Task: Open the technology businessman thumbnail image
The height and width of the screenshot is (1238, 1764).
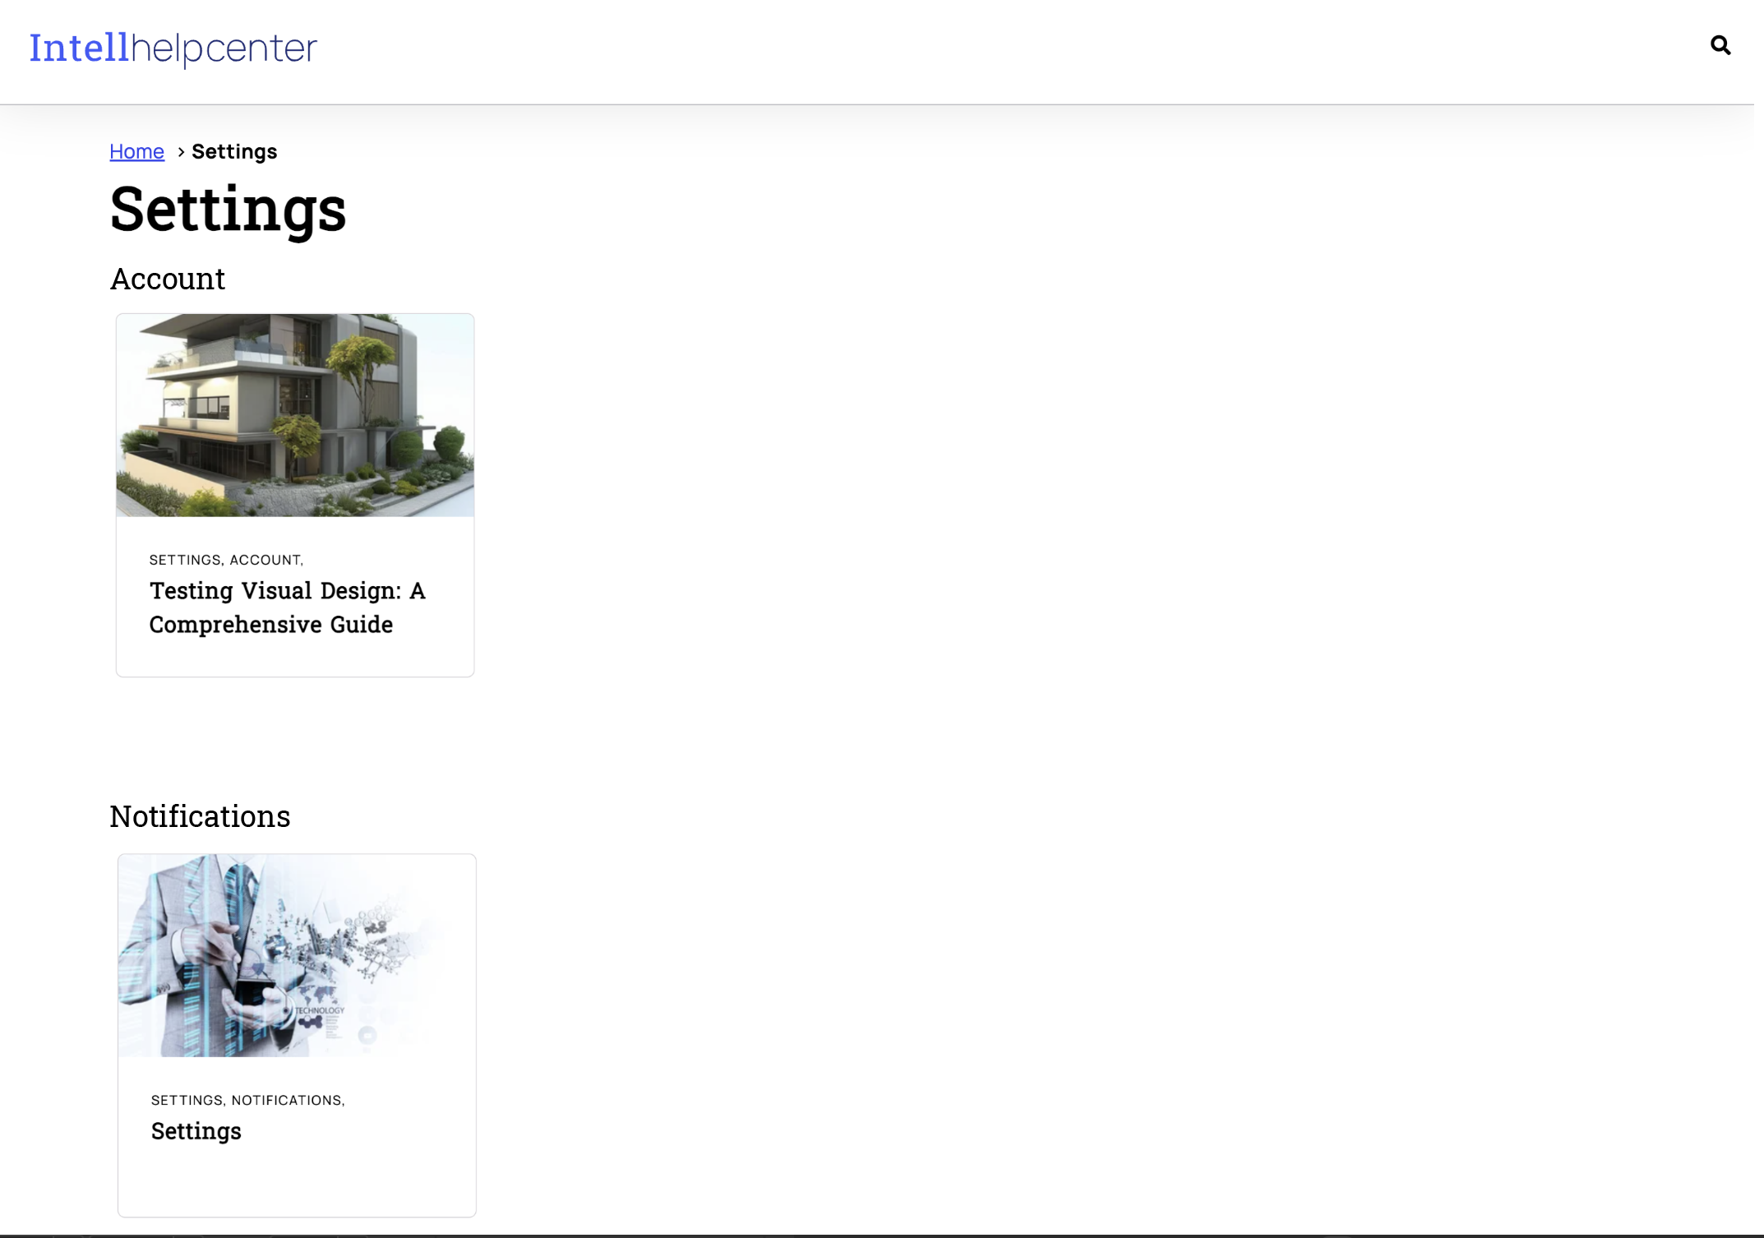Action: (x=297, y=955)
